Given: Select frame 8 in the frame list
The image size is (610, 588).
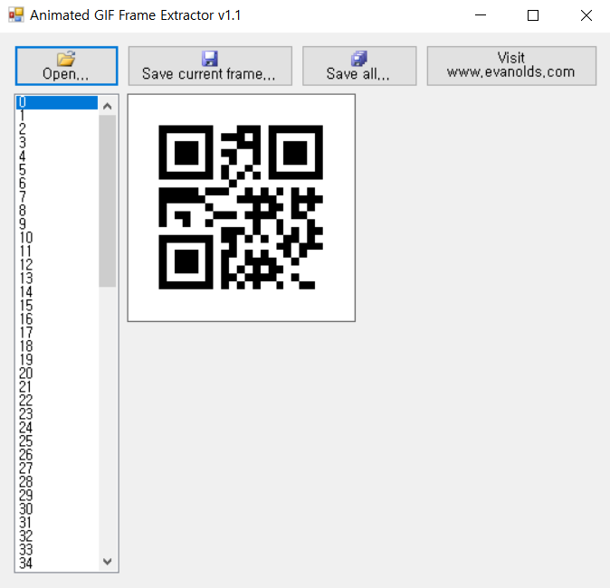Looking at the screenshot, I should coord(57,211).
